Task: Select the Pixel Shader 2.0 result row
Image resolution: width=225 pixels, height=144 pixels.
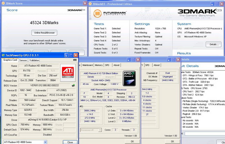Action: point(196,111)
